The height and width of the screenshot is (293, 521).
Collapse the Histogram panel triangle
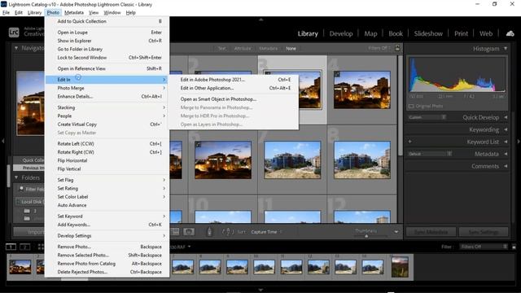(x=506, y=49)
